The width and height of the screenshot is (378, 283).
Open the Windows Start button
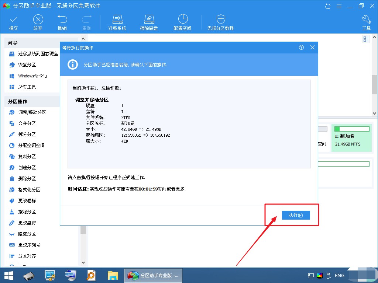pyautogui.click(x=9, y=276)
